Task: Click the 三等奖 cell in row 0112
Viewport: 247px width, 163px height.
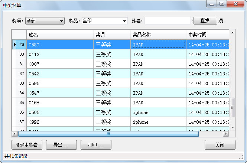Action: [x=112, y=54]
